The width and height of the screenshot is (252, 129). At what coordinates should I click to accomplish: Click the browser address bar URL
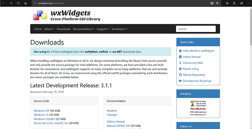[51, 3]
